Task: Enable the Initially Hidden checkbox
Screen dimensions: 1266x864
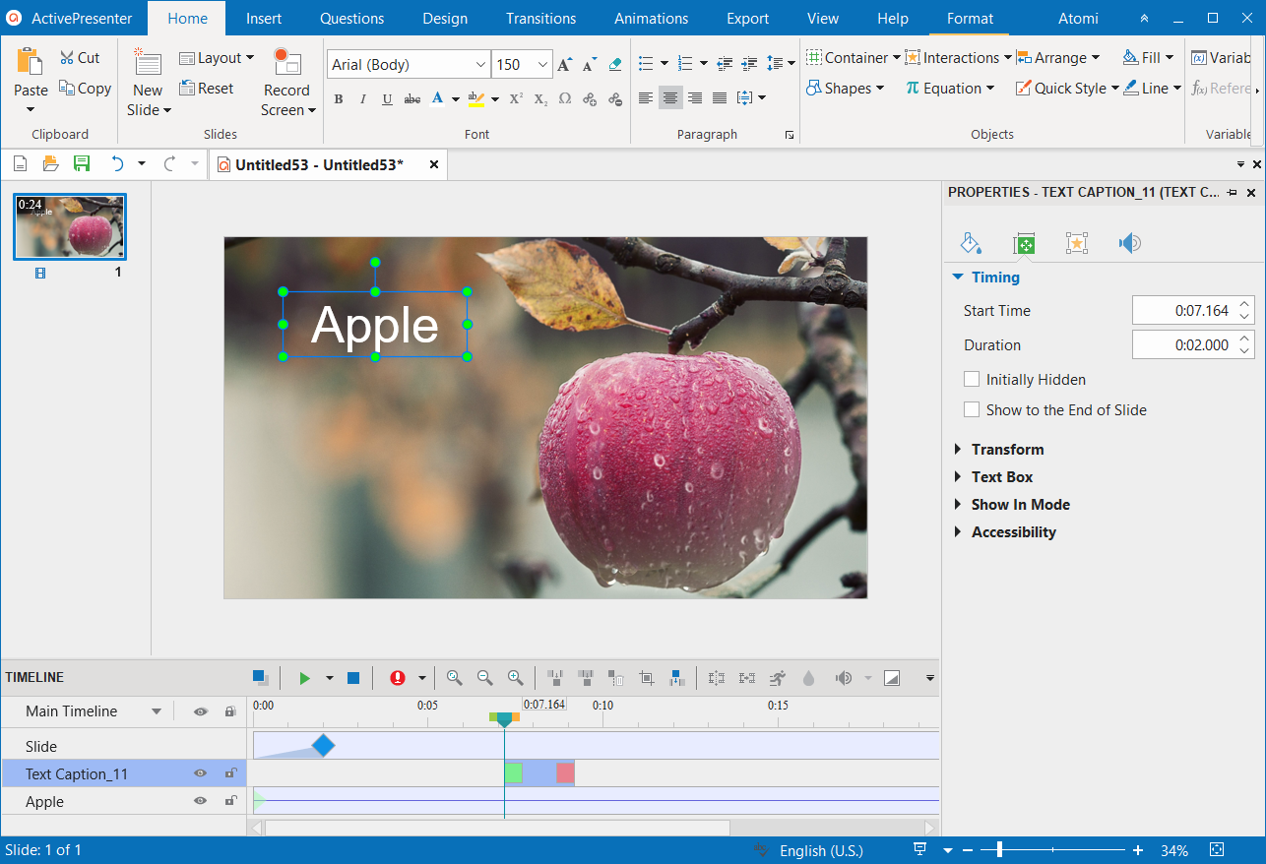Action: (x=972, y=379)
